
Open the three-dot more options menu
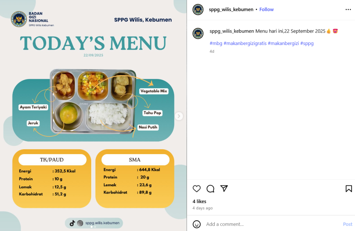click(348, 9)
